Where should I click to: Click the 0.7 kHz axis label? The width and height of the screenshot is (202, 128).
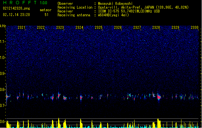[x=3, y=106]
